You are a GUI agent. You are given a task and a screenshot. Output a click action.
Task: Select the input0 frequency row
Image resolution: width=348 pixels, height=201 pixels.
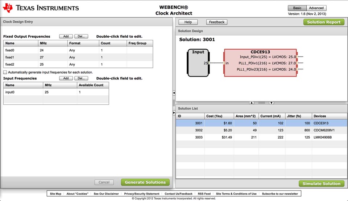click(x=56, y=92)
